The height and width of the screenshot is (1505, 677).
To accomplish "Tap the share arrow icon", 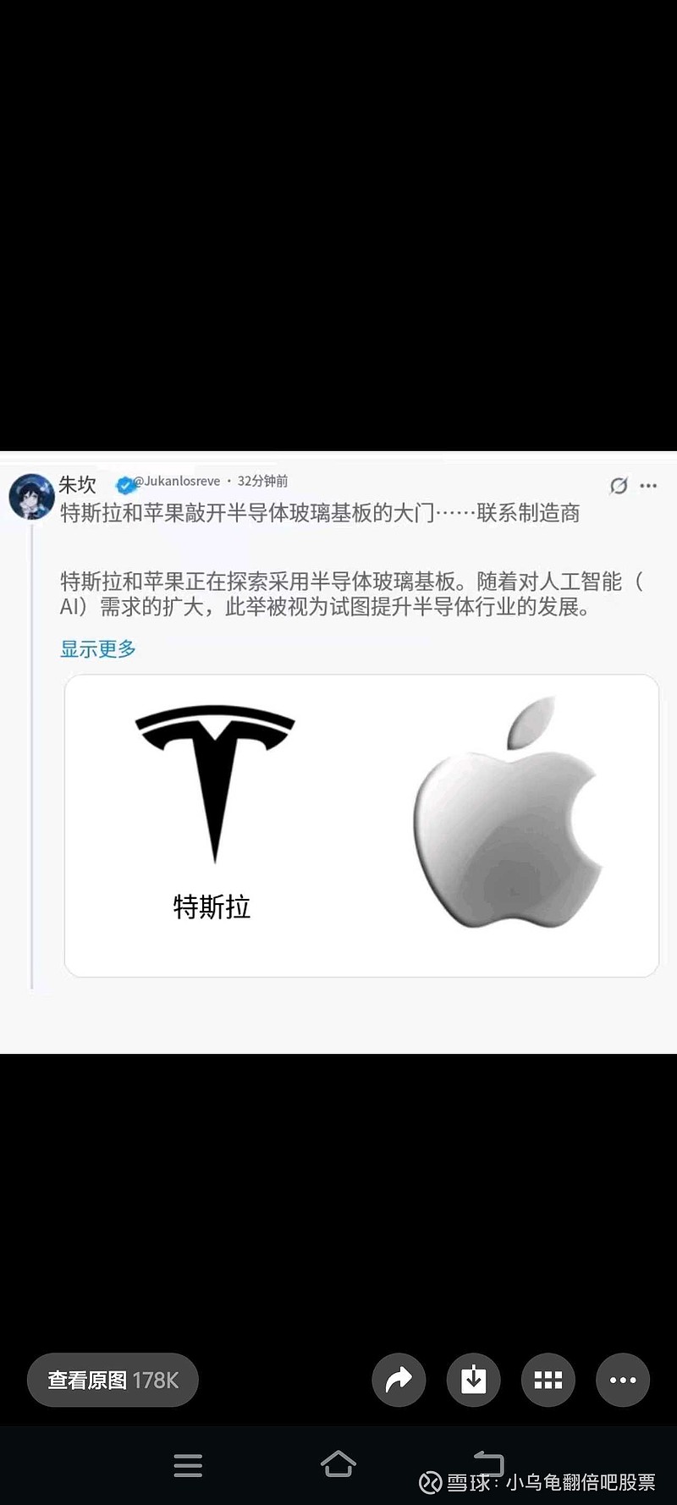I will tap(399, 1380).
